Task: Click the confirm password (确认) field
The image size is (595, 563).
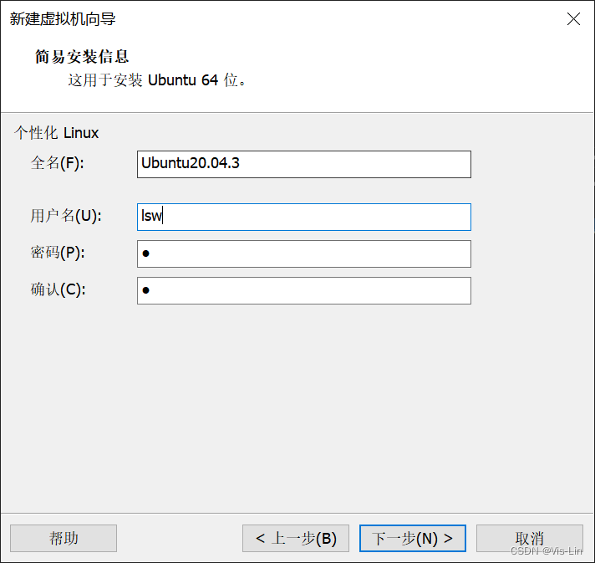Action: [304, 290]
